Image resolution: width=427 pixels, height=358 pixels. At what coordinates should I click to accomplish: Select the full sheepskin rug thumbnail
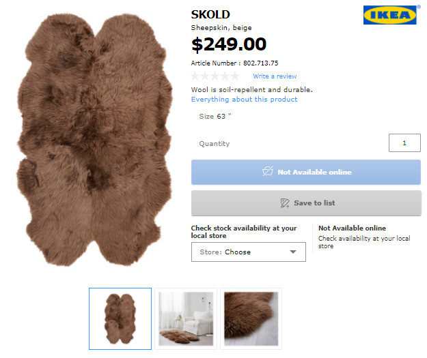point(120,318)
